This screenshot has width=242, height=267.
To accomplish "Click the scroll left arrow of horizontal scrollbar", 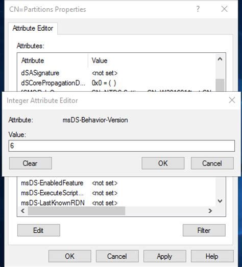I will [23, 211].
